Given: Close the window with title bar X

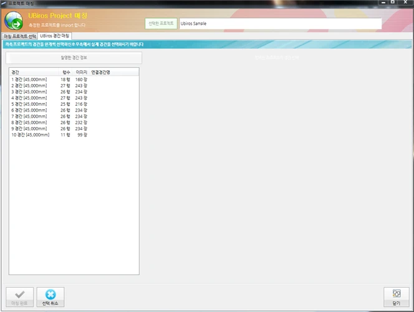Looking at the screenshot, I should point(405,2).
